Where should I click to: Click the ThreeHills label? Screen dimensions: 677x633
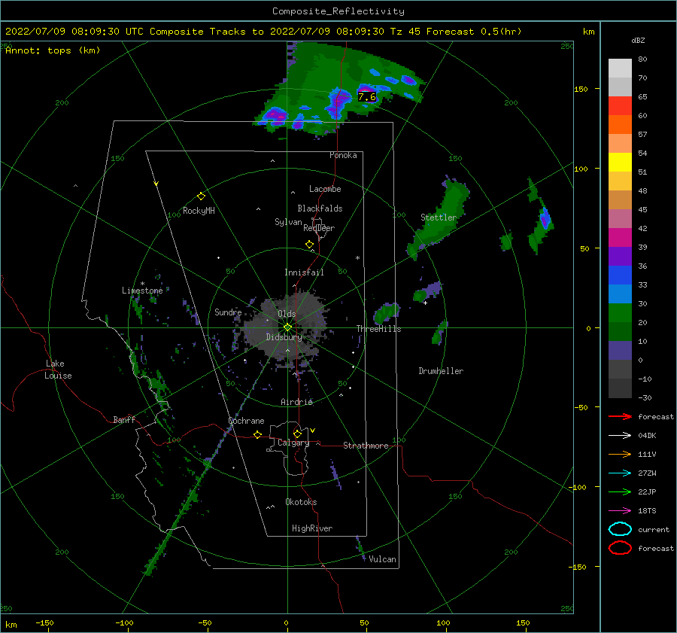(x=378, y=329)
